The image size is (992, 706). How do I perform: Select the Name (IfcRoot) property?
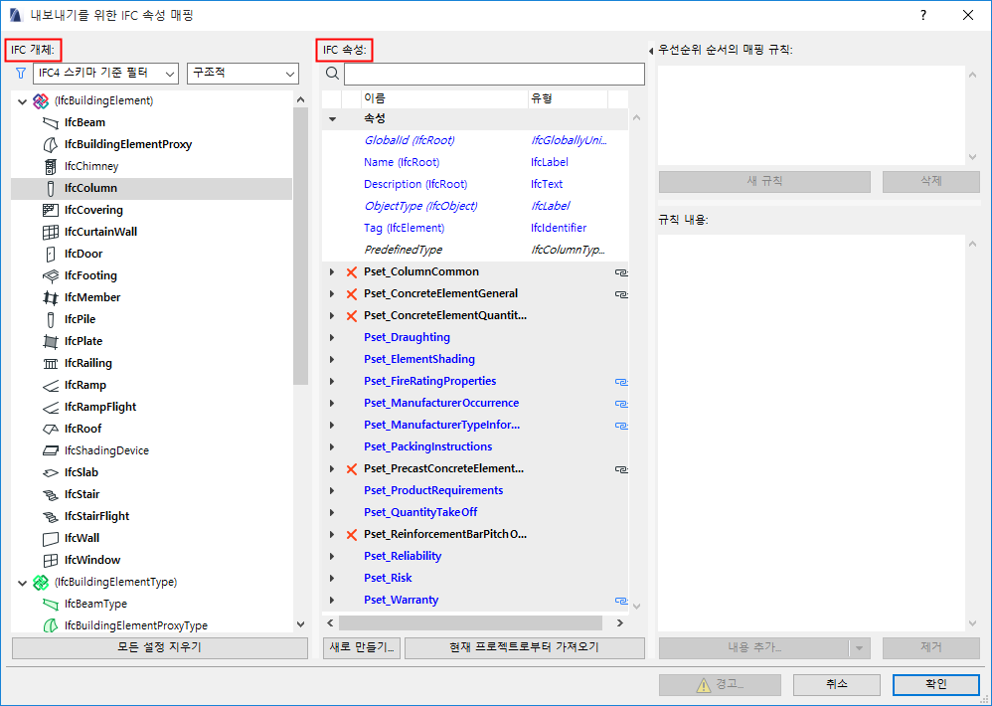402,163
